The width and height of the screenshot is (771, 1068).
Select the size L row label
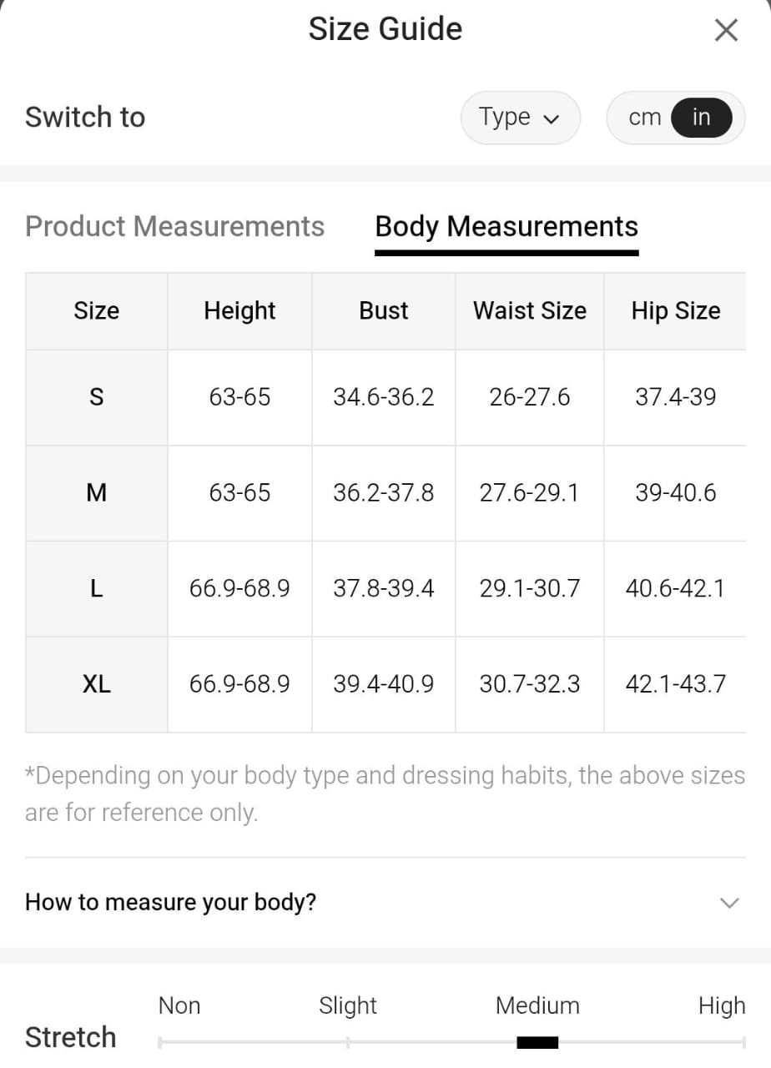[x=97, y=589]
